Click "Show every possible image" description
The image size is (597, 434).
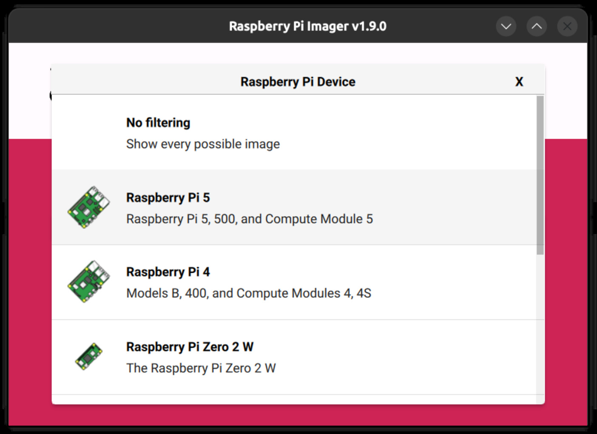pos(203,144)
